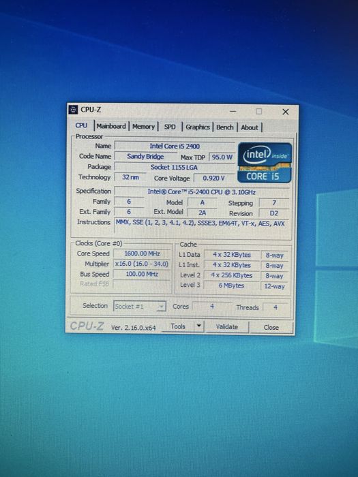Image resolution: width=358 pixels, height=477 pixels.
Task: Click the core voltage value '0.920 V'
Action: (214, 178)
